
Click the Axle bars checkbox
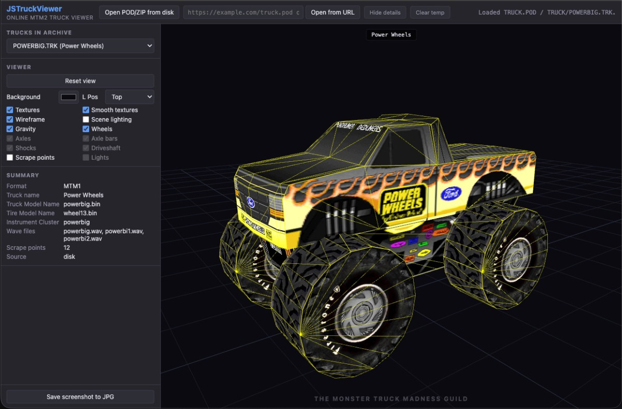coord(86,138)
